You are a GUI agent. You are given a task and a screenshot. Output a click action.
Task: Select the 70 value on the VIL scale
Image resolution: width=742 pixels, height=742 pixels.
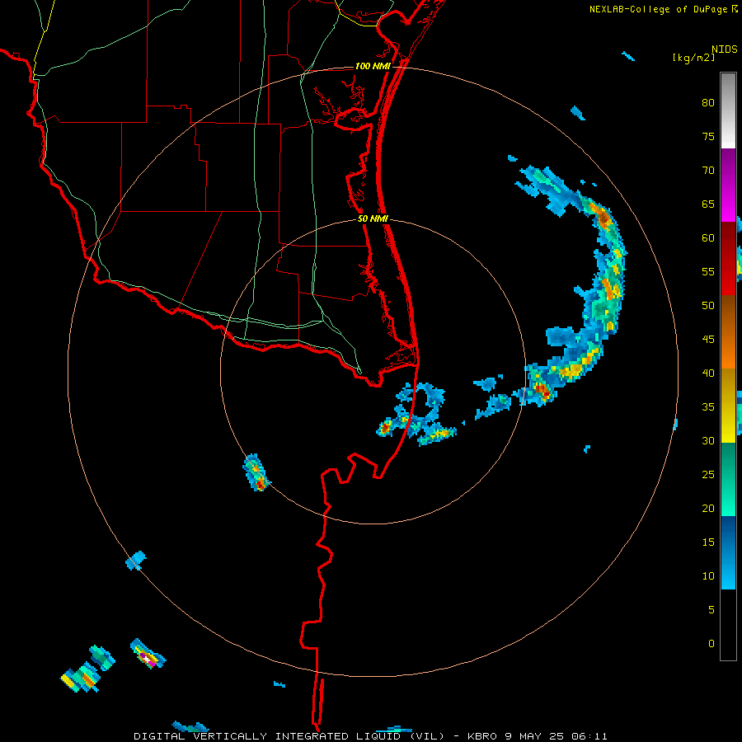[708, 171]
